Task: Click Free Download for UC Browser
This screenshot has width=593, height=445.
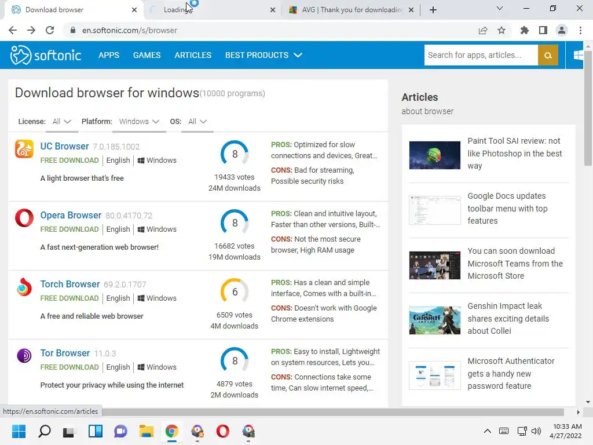Action: pos(69,160)
